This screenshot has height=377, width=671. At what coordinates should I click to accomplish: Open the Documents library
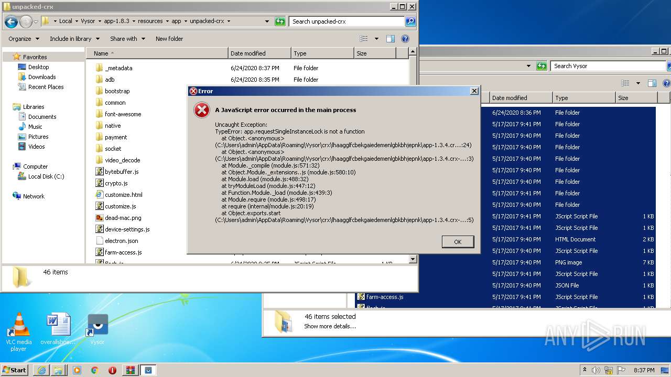point(42,117)
